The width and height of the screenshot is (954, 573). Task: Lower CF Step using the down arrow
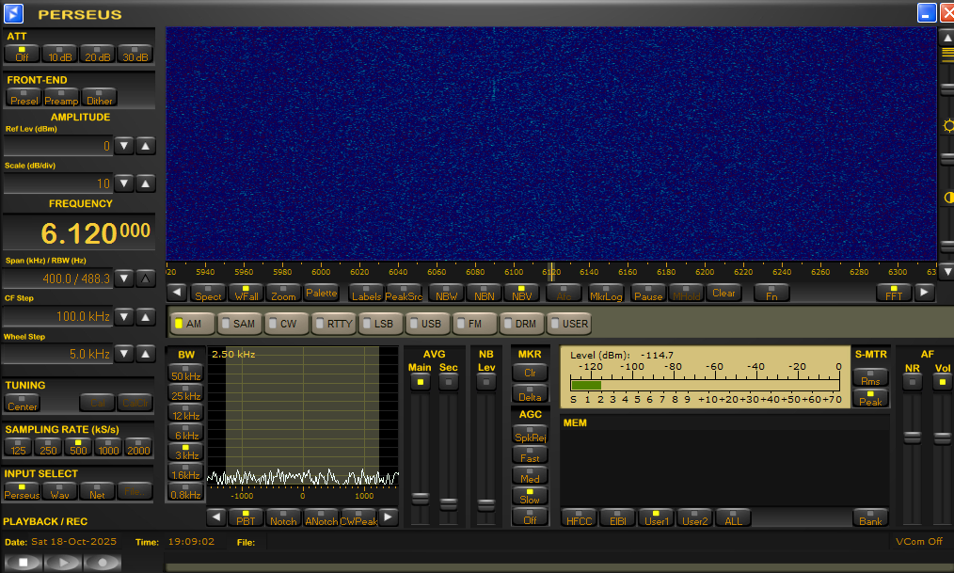pyautogui.click(x=124, y=317)
